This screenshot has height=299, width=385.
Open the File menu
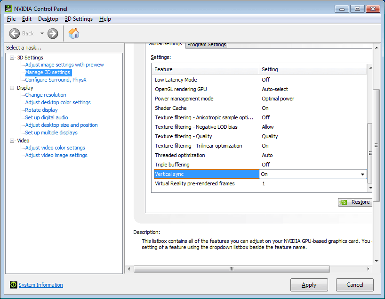point(11,19)
